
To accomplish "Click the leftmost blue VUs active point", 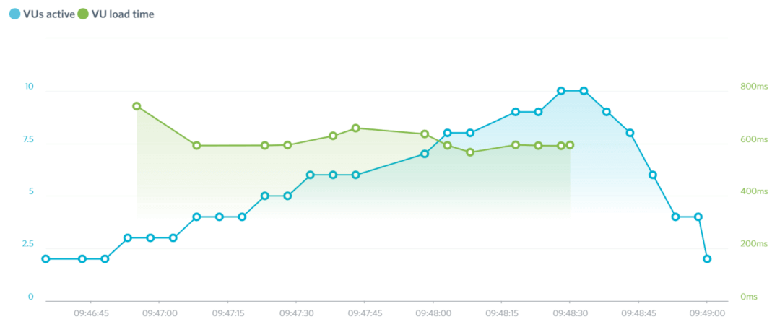I will point(45,258).
